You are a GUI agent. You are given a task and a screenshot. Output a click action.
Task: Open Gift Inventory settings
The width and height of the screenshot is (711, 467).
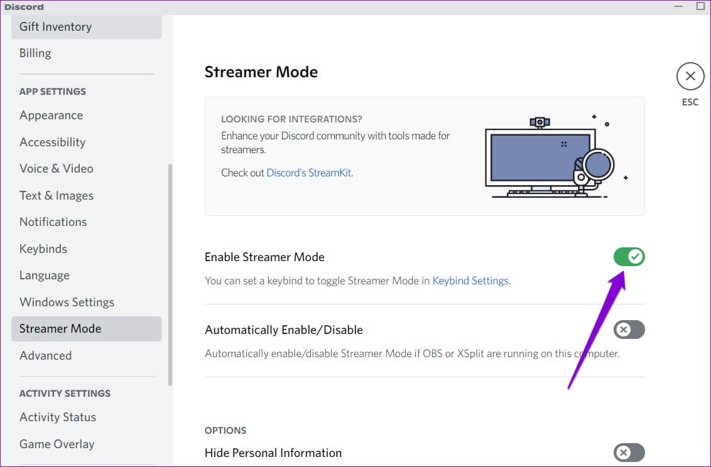[87, 27]
